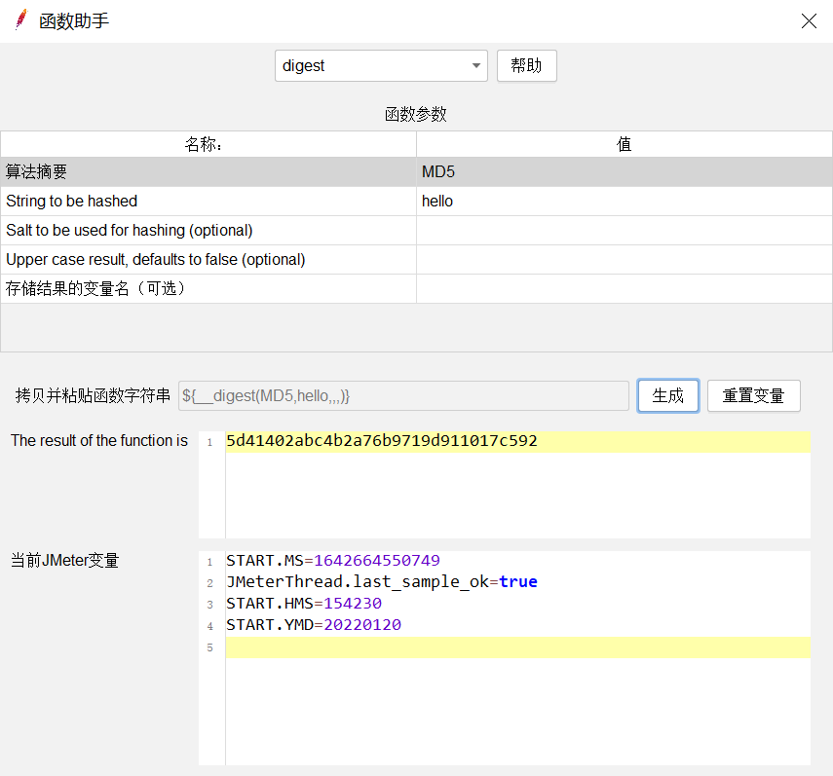The width and height of the screenshot is (833, 776).
Task: Click the 拷贝并粘贴函数字符串 label
Action: point(93,395)
